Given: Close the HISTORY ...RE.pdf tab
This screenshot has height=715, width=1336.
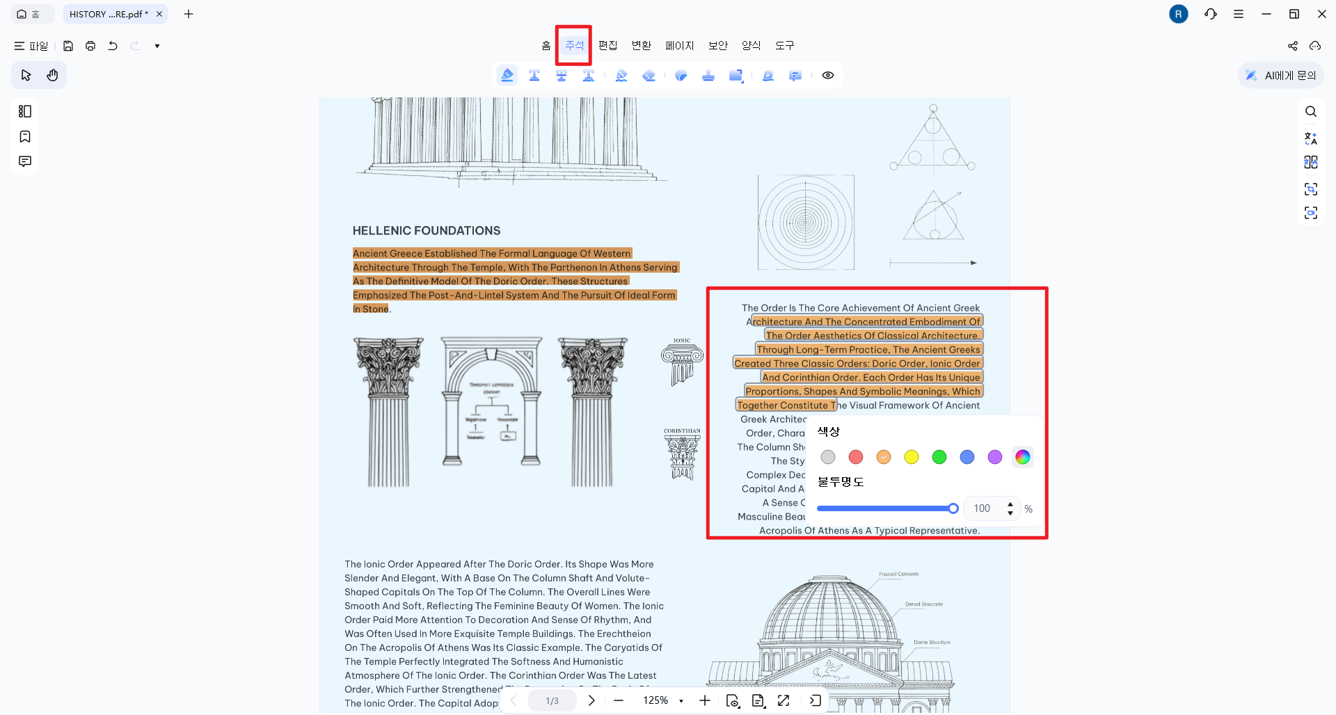Looking at the screenshot, I should point(159,14).
